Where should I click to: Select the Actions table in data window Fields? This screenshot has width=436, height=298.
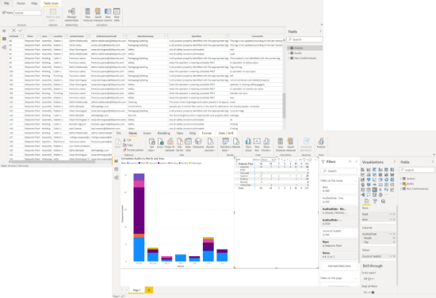pyautogui.click(x=304, y=48)
